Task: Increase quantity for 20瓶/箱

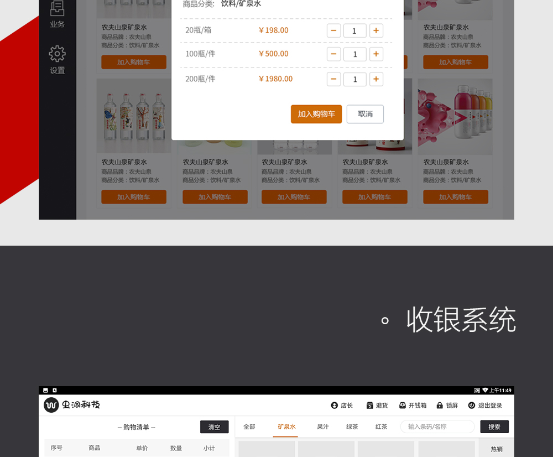Action: [376, 30]
